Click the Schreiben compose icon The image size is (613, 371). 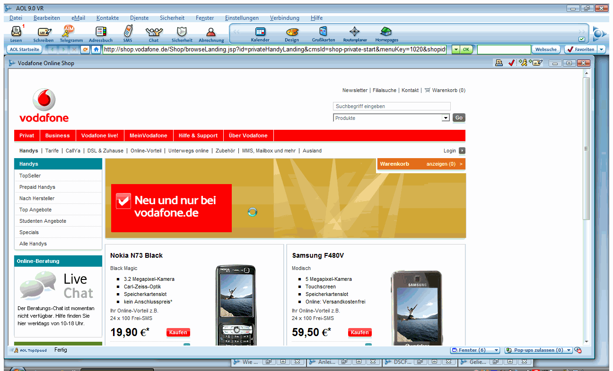coord(44,33)
